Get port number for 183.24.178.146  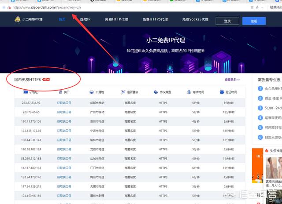(64, 177)
